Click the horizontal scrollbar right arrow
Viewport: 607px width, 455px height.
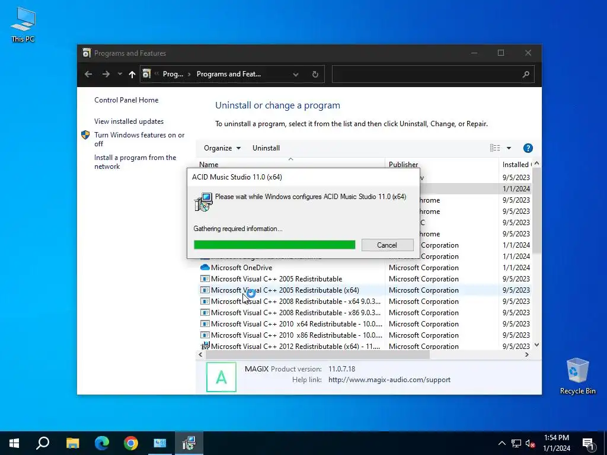[x=526, y=354]
